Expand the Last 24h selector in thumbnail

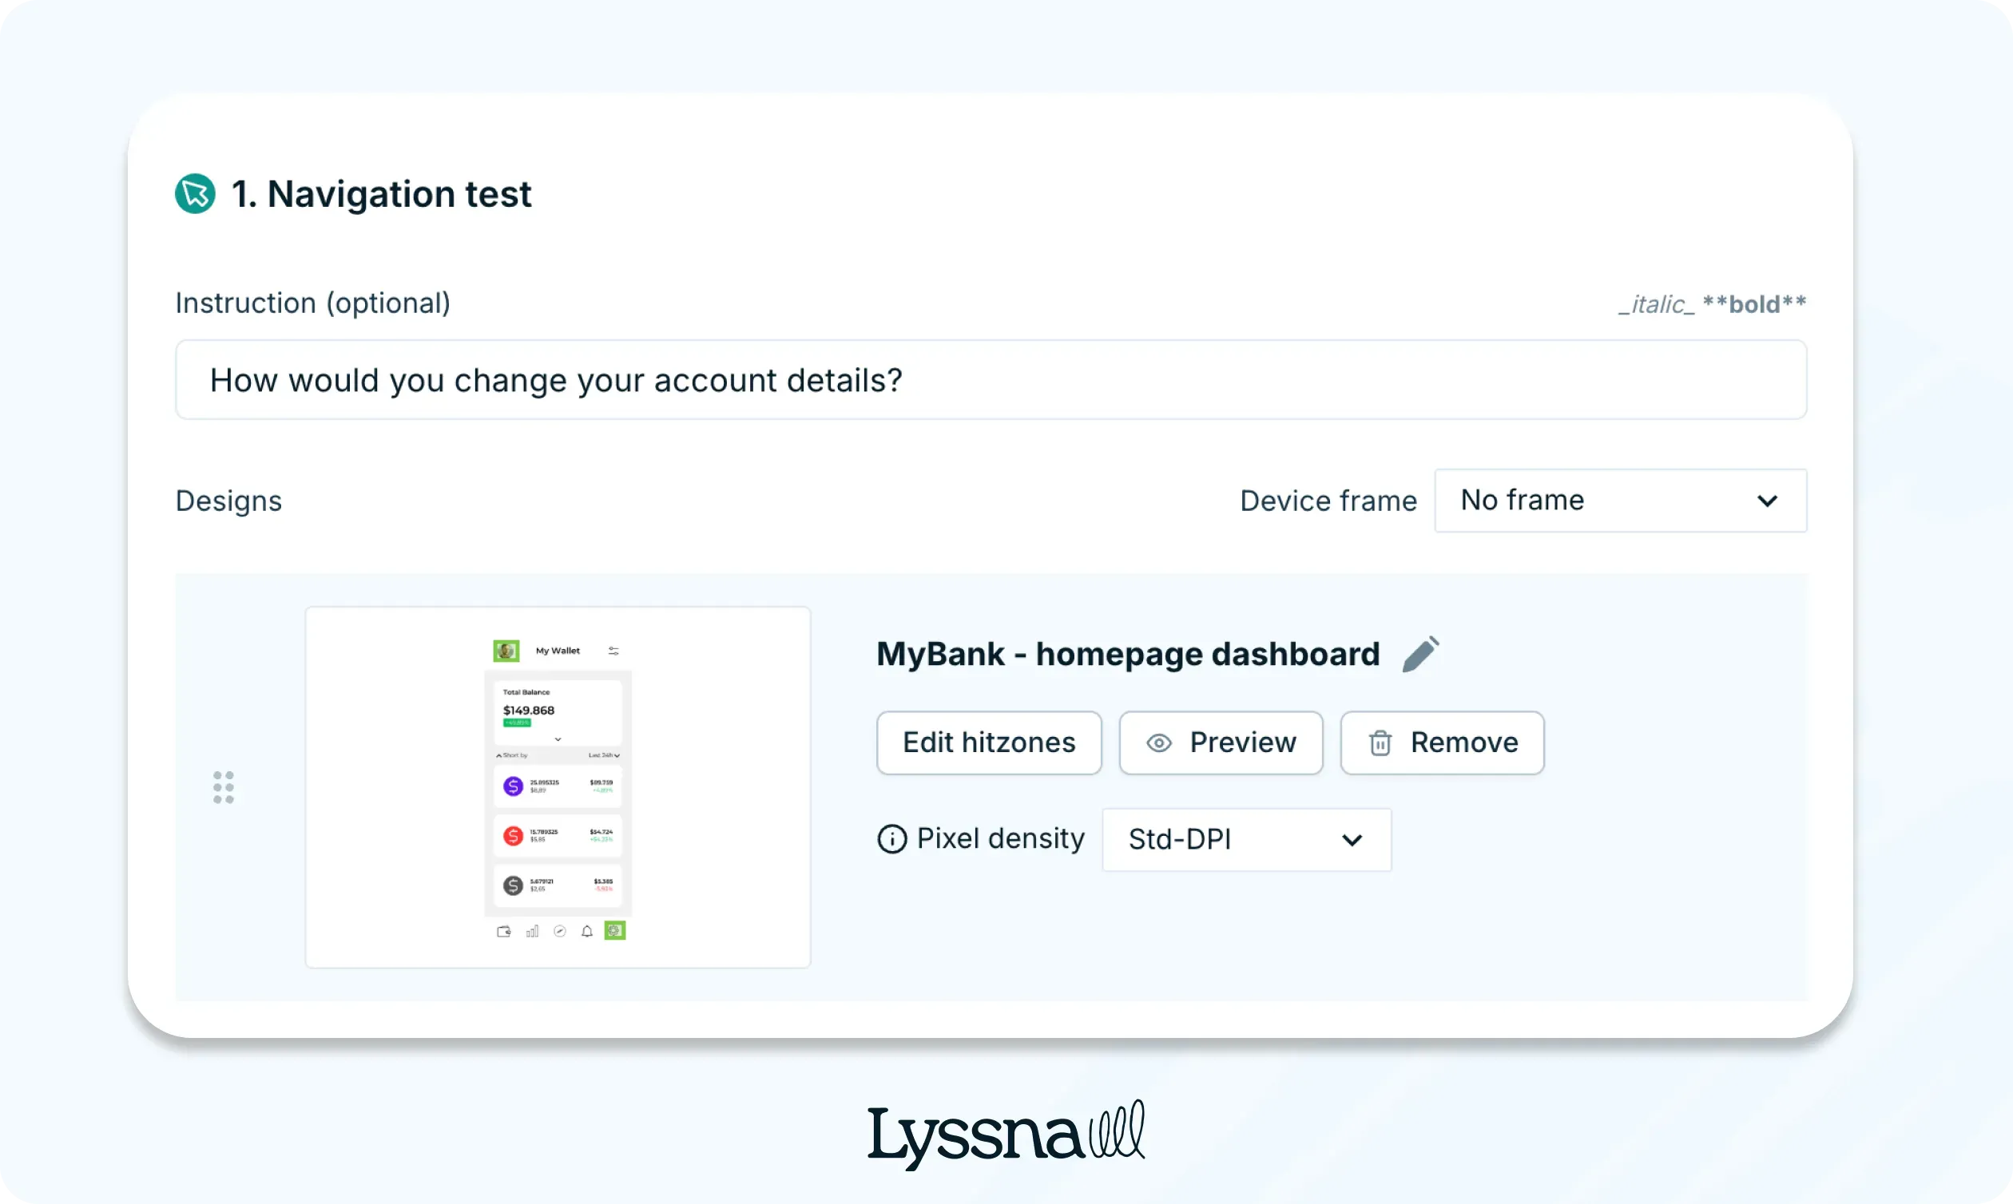(605, 755)
